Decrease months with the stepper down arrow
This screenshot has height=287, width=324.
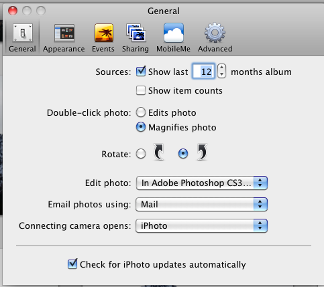pos(221,74)
